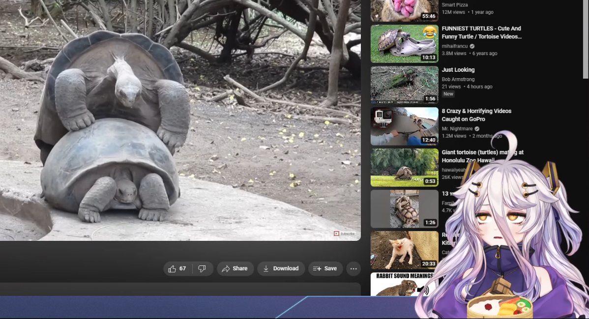Click the thumbs-up like icon
Image resolution: width=589 pixels, height=319 pixels.
[173, 269]
